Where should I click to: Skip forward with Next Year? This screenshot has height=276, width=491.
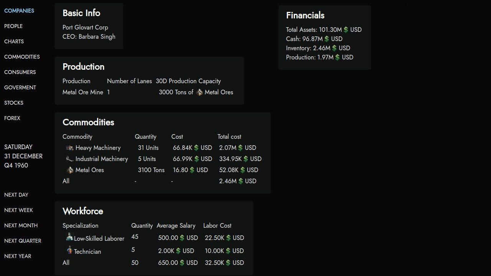coord(18,256)
